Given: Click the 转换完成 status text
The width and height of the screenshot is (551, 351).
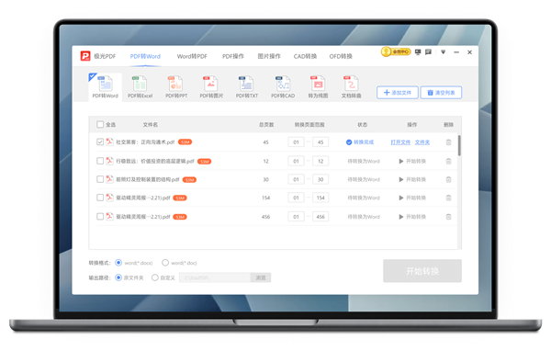Looking at the screenshot, I should pyautogui.click(x=364, y=142).
